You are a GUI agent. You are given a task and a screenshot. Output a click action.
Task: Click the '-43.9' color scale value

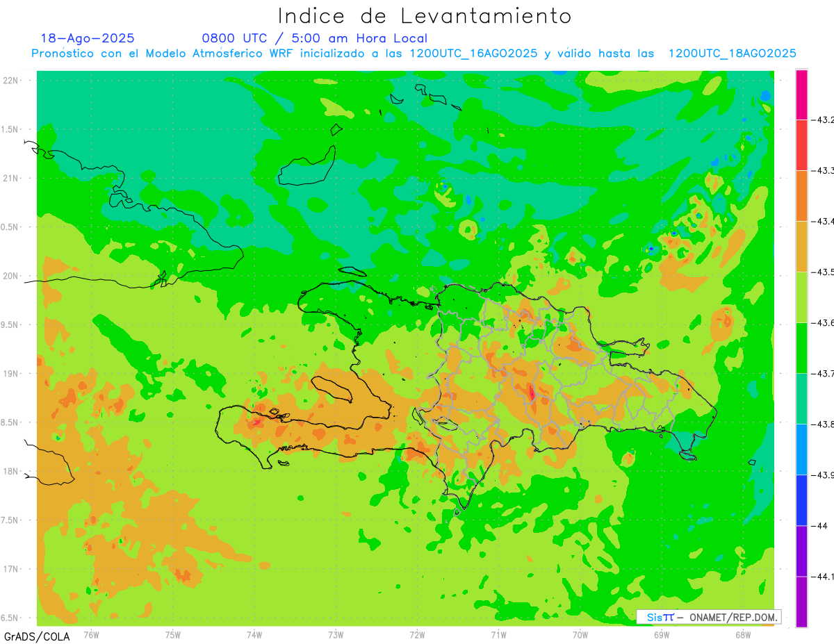pyautogui.click(x=821, y=475)
